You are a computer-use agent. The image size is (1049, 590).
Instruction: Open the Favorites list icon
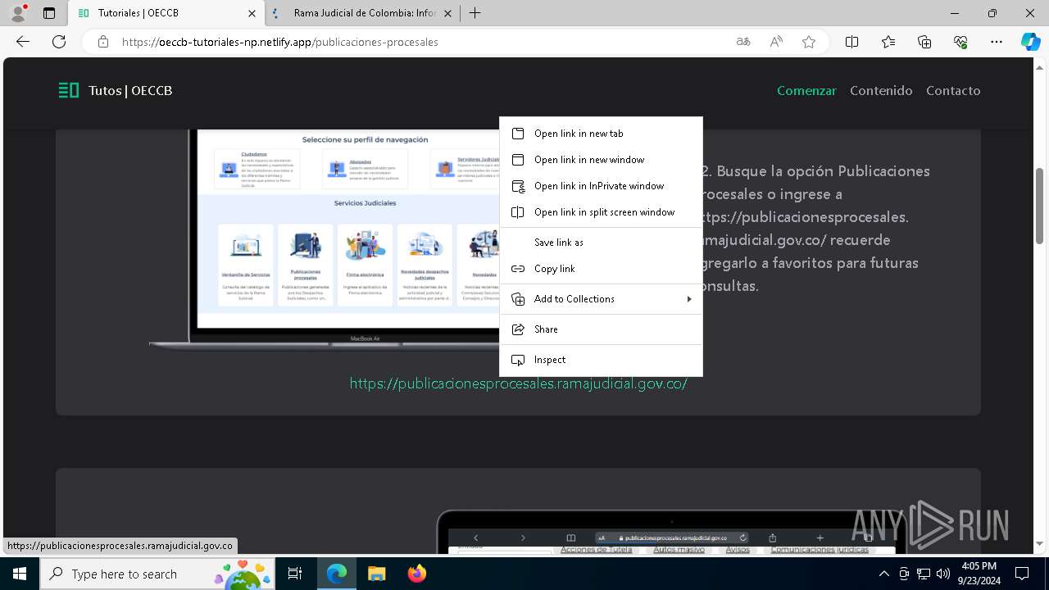point(888,42)
